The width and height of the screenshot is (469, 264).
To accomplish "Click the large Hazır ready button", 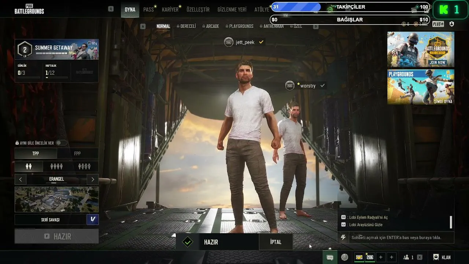I will (x=57, y=236).
